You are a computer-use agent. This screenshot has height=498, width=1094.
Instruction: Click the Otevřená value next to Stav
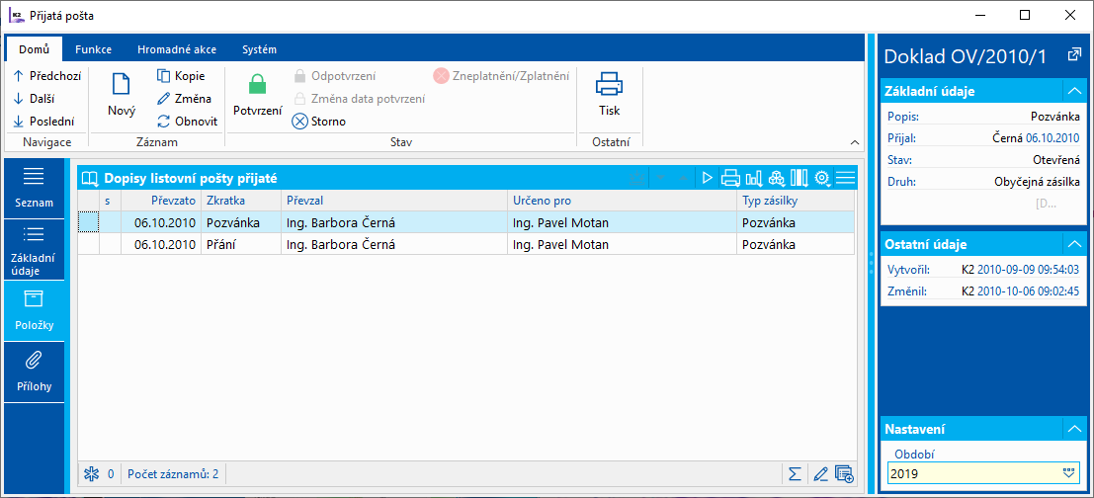coord(1056,160)
